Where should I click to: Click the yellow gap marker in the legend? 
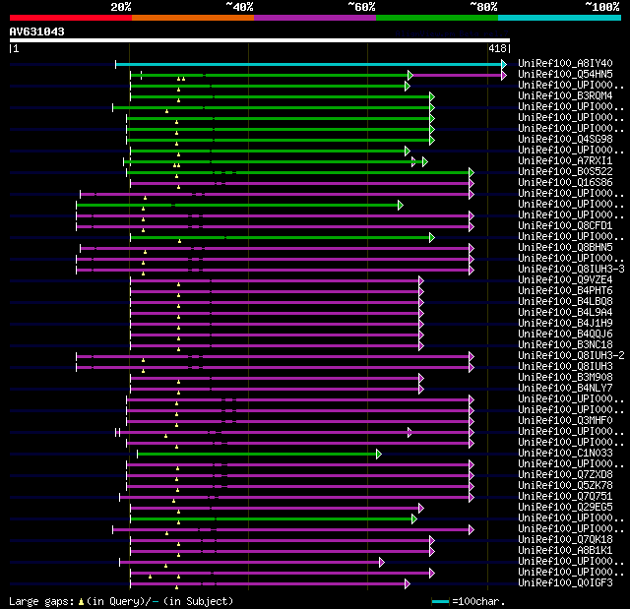click(x=81, y=601)
